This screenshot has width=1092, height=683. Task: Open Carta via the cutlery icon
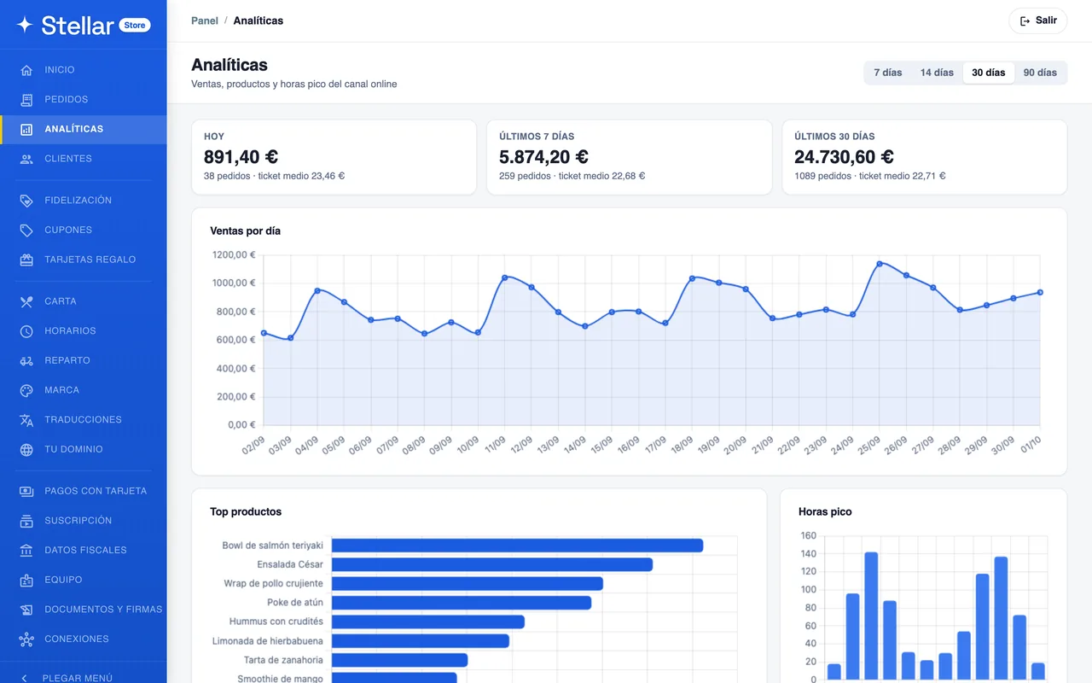(x=26, y=301)
